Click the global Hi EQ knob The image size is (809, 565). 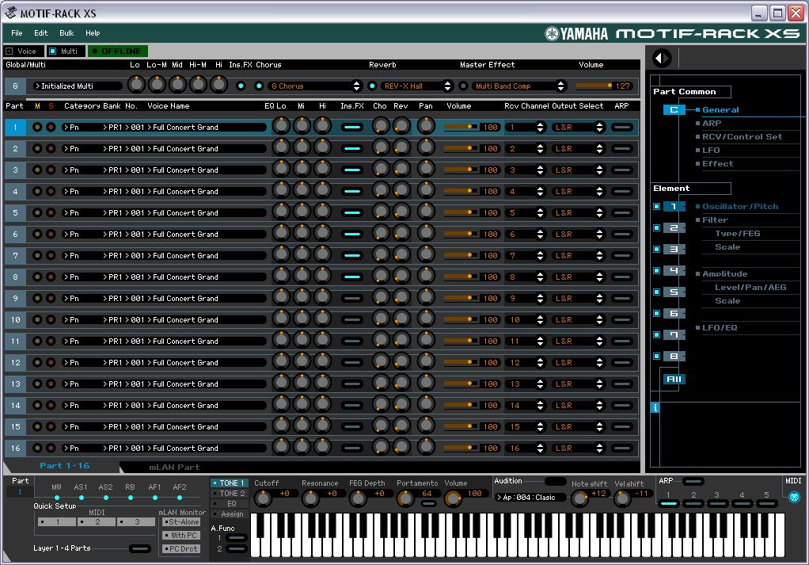click(218, 84)
